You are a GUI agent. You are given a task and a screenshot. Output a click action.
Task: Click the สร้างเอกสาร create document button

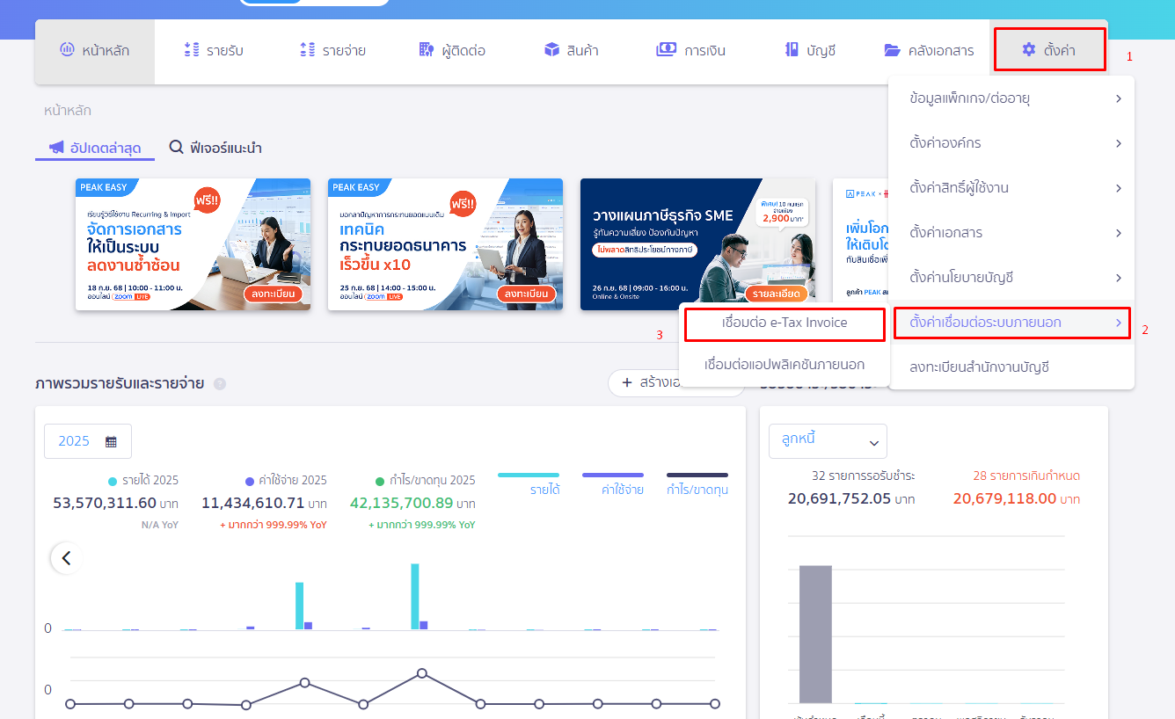(x=675, y=382)
